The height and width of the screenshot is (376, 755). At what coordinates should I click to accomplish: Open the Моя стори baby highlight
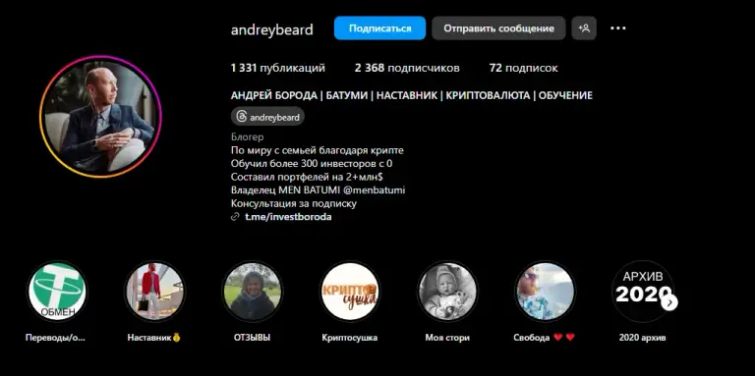click(447, 292)
